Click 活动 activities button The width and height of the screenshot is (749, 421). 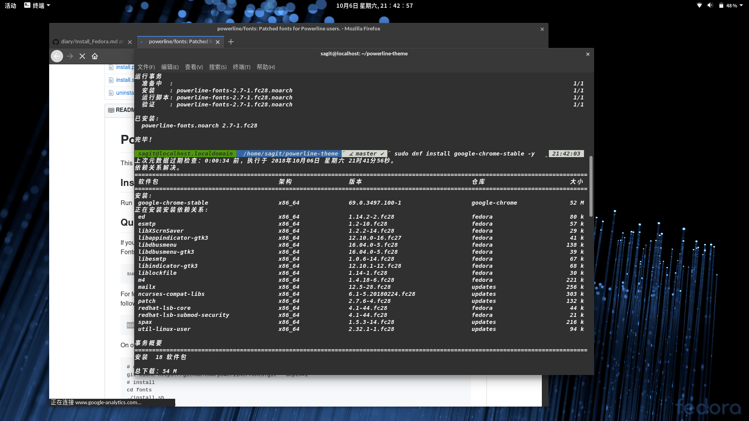[11, 5]
